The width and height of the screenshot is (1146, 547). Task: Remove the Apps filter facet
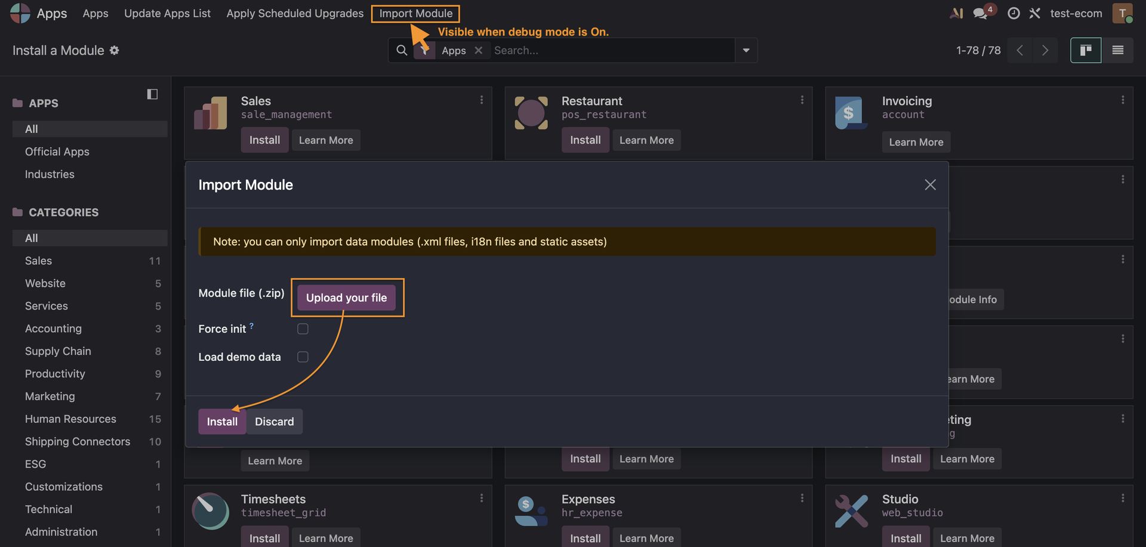478,51
